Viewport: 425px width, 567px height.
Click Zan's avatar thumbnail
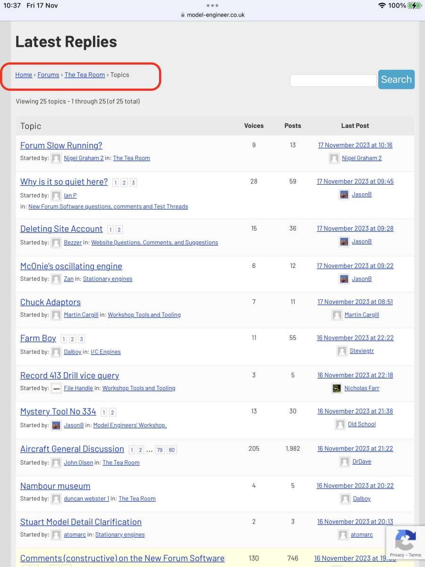click(x=56, y=279)
